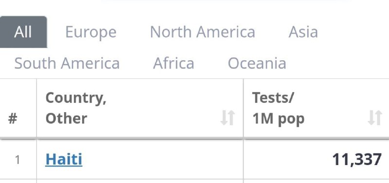The image size is (389, 183).
Task: Click blank space in Haiti's country cell
Action: click(x=161, y=159)
